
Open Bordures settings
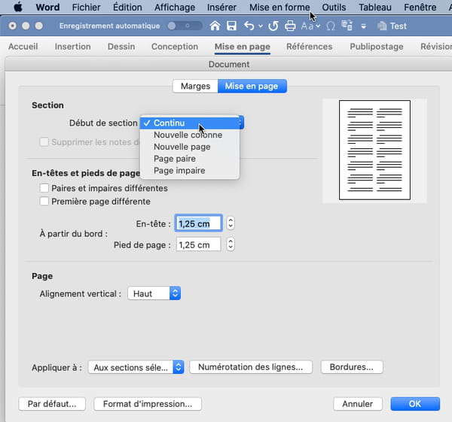pyautogui.click(x=352, y=367)
